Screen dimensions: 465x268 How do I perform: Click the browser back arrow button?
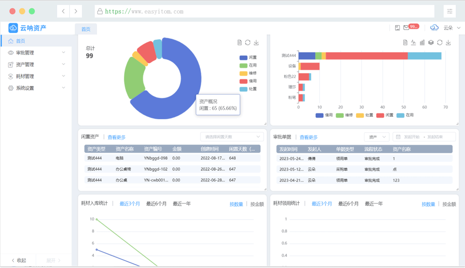click(63, 11)
